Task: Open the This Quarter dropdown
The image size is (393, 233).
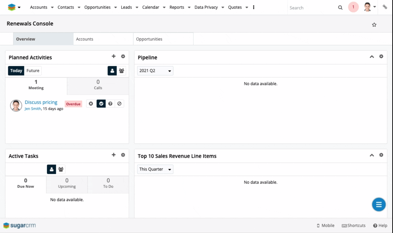Action: click(x=155, y=170)
